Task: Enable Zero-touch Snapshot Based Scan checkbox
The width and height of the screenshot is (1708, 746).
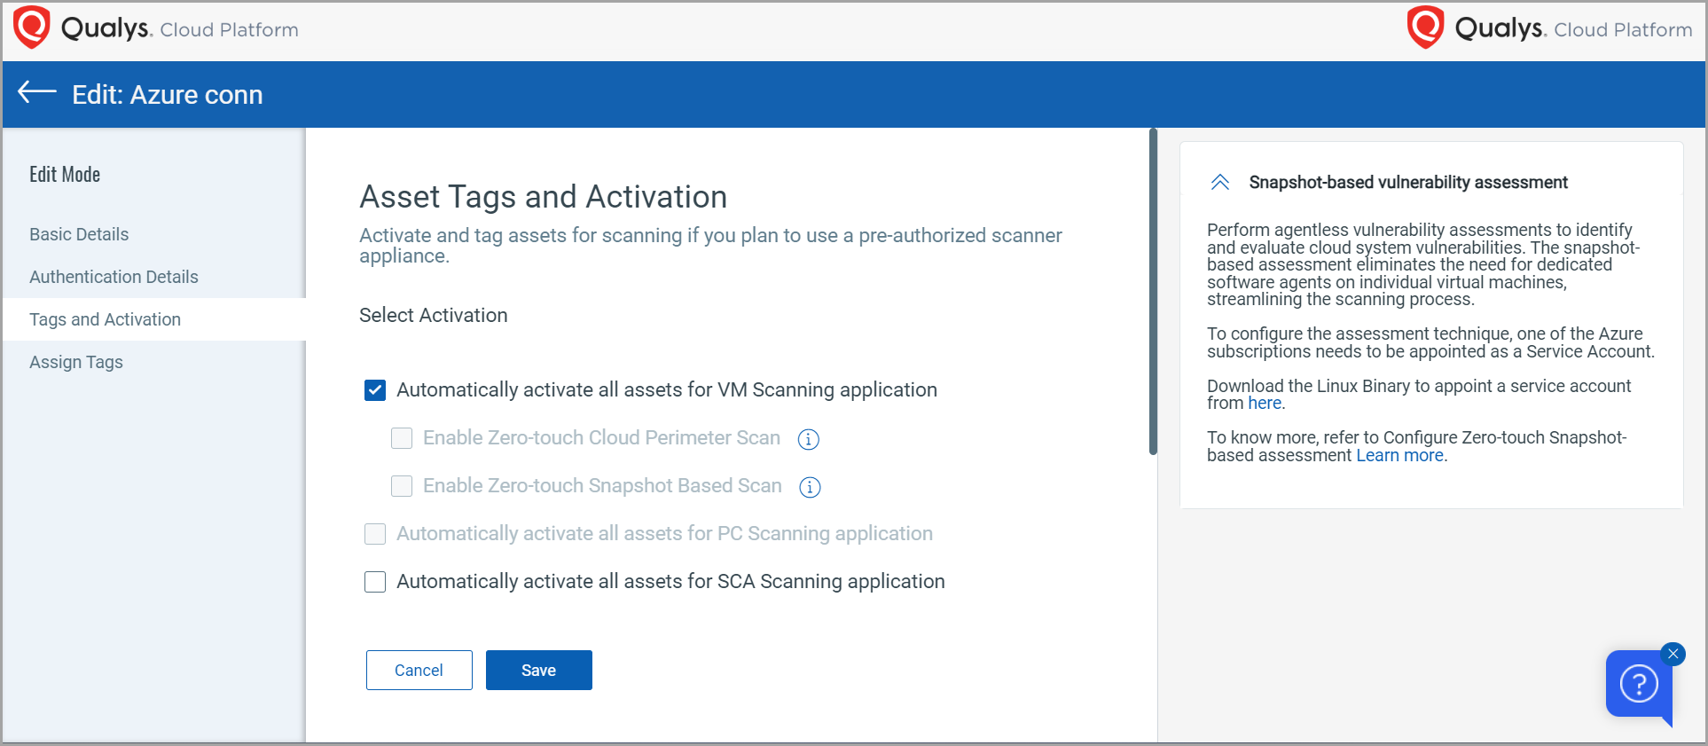Action: tap(402, 486)
